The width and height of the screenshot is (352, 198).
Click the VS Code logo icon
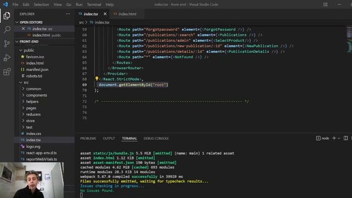(5, 4)
